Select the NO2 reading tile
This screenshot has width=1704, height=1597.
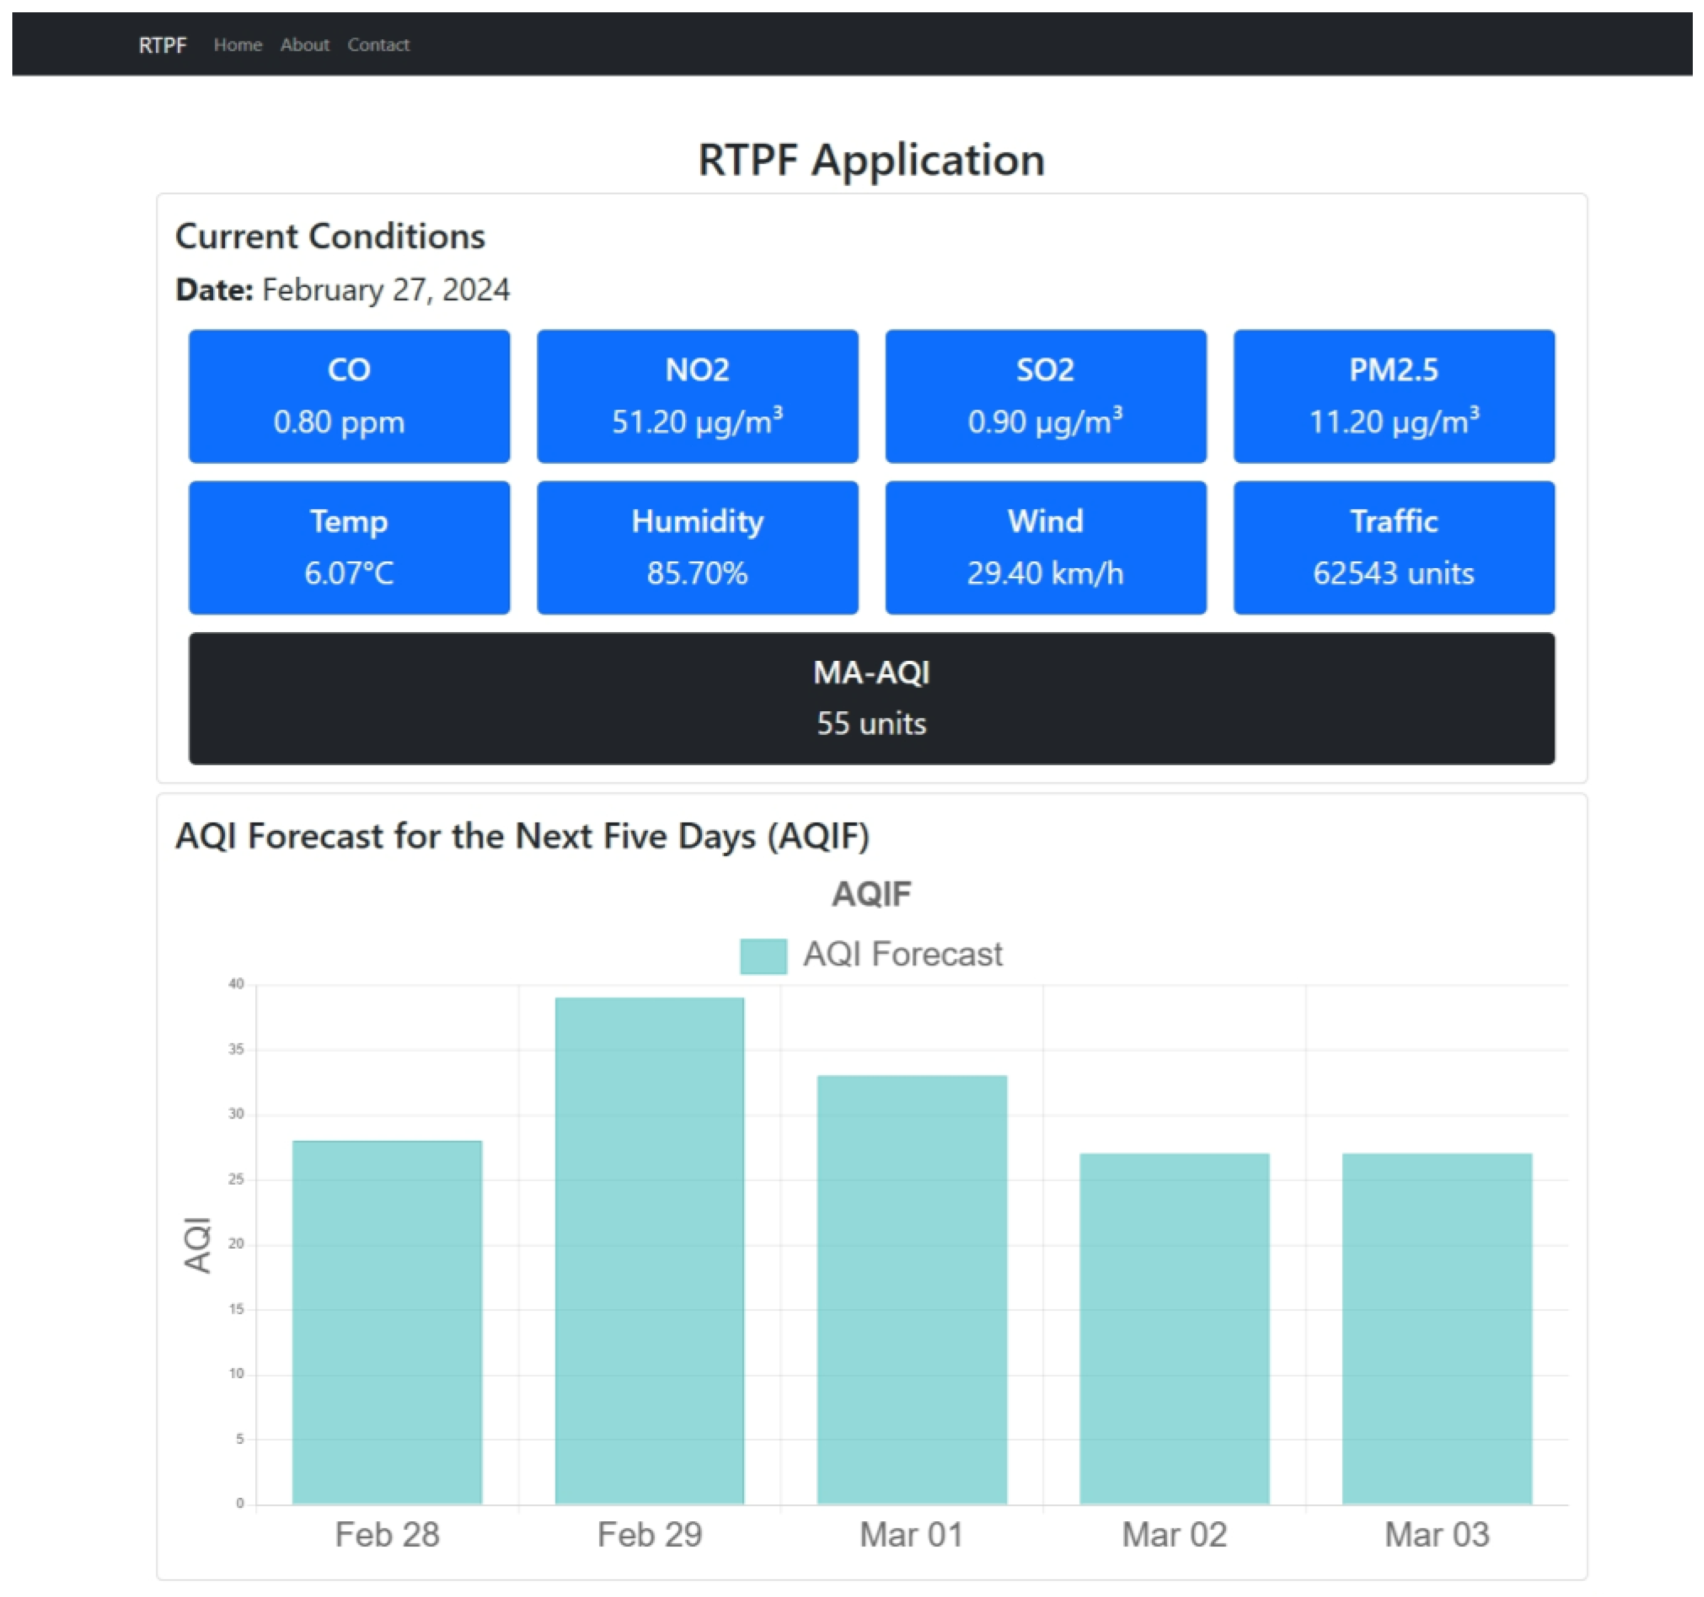(x=697, y=396)
